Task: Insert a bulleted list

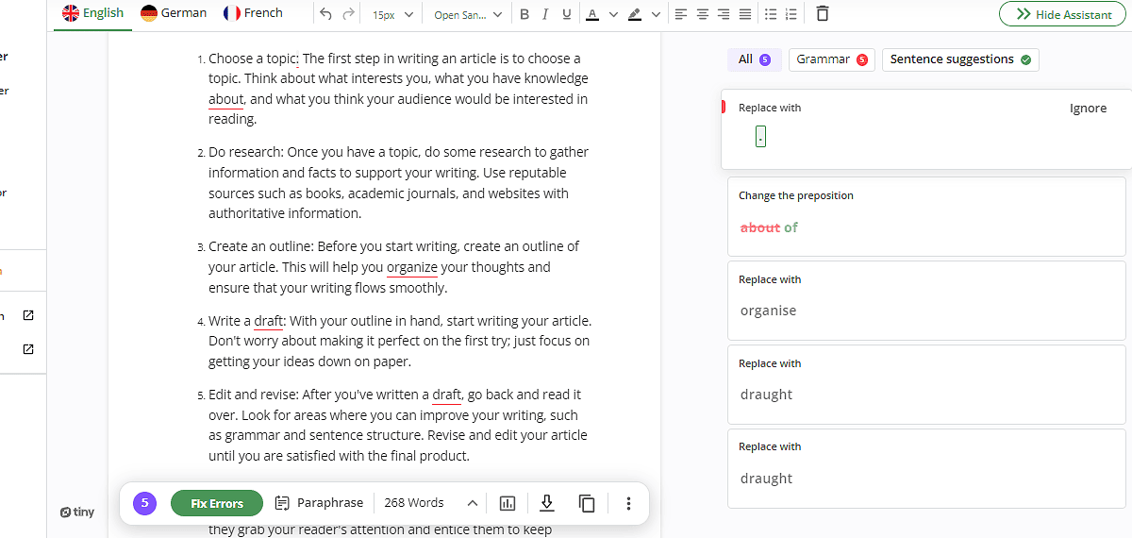Action: [x=771, y=14]
